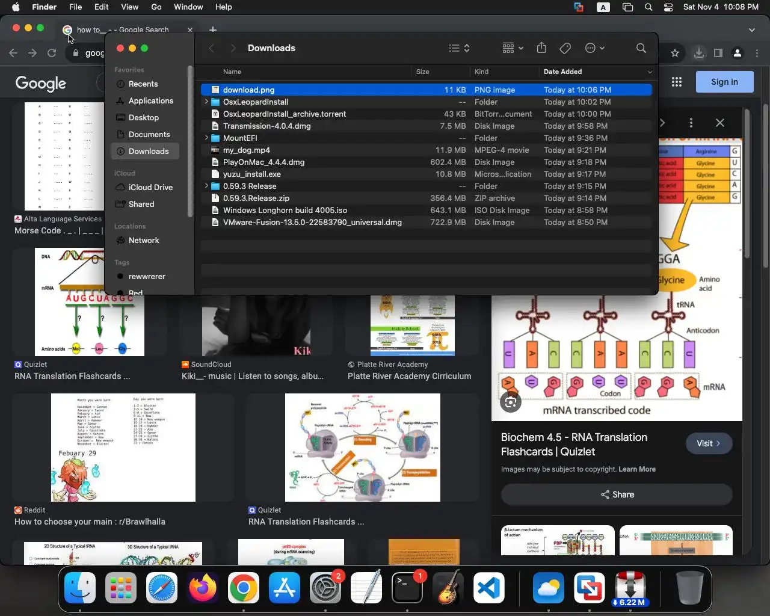Open the Edit menu
This screenshot has height=616, width=770.
[102, 7]
